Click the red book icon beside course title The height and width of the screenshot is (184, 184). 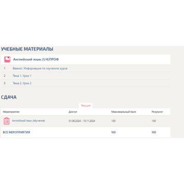point(7,59)
